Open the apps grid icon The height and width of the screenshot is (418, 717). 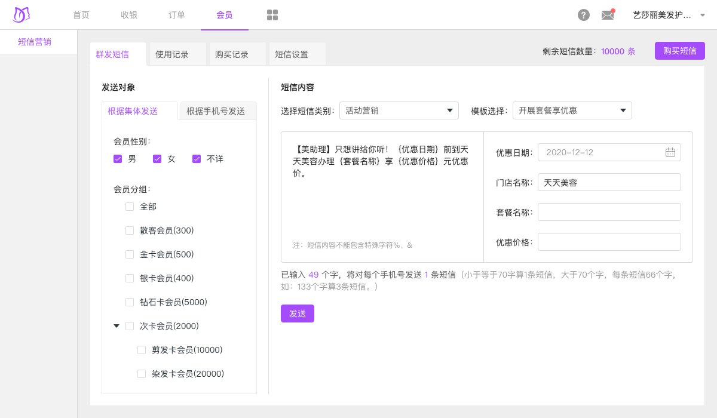point(272,15)
